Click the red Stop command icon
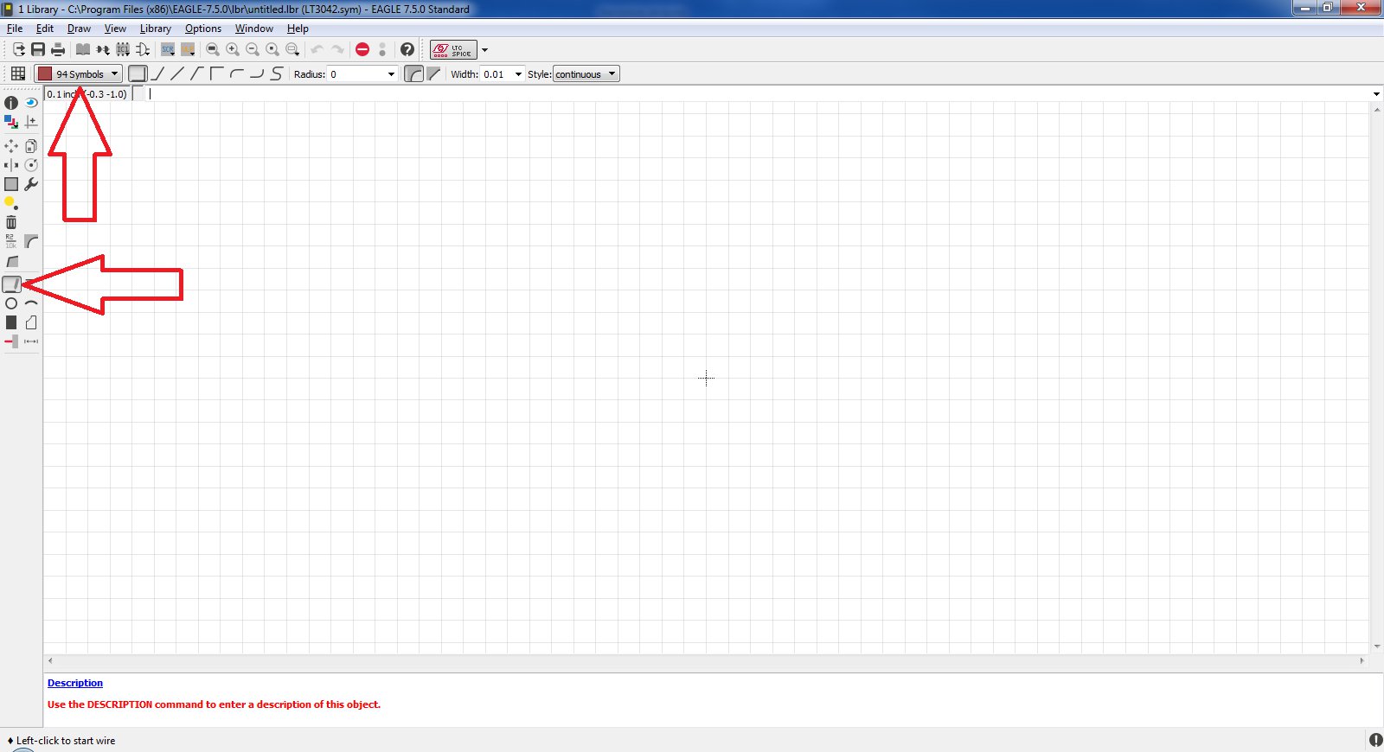 point(362,50)
